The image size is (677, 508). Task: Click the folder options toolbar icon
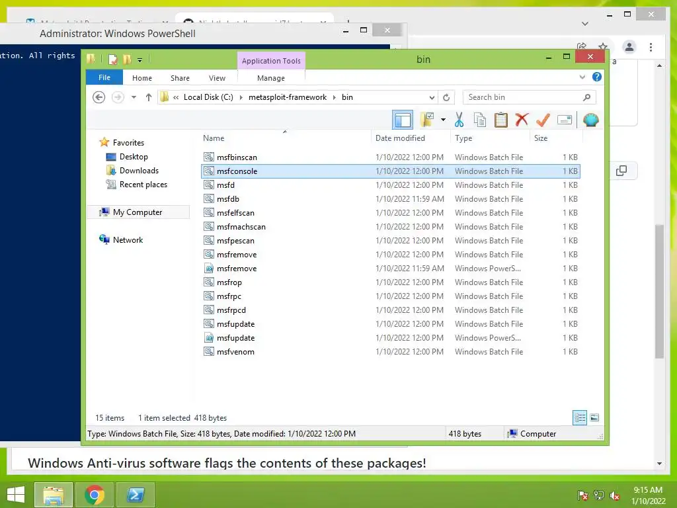pos(427,120)
